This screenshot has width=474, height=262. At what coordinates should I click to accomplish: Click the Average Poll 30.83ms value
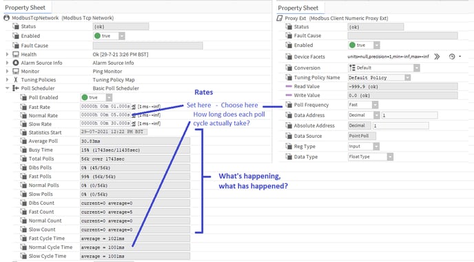tap(135, 141)
